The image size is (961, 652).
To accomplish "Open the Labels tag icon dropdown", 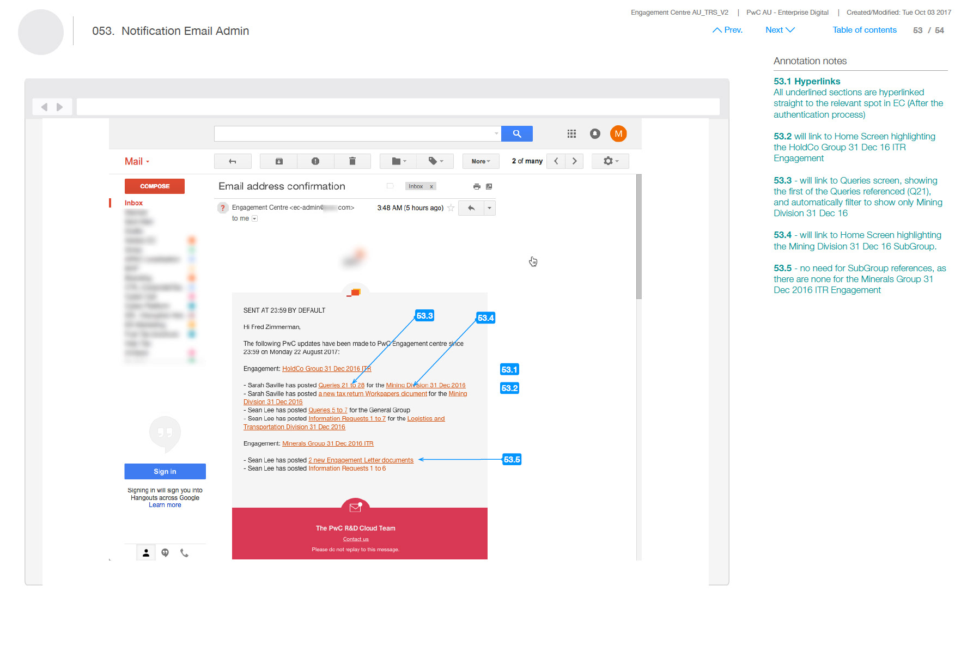I will coord(435,161).
